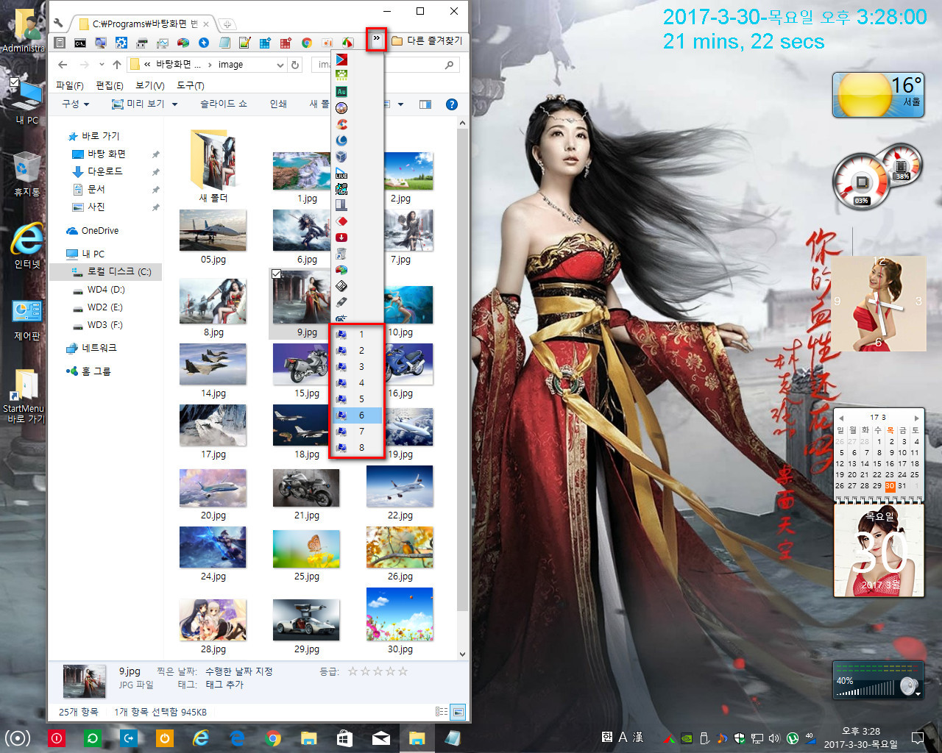
Task: Open StartMenu shortcut desktop icon
Action: 24,396
